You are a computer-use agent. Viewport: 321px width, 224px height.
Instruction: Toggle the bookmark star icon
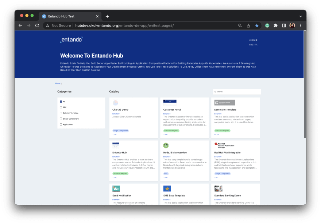pos(257,25)
